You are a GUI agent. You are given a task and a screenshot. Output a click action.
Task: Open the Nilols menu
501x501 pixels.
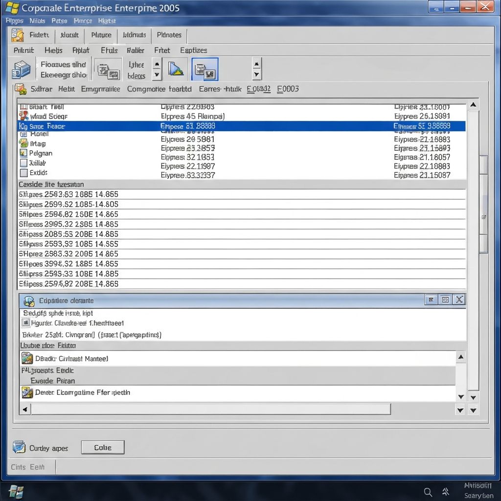click(x=37, y=21)
